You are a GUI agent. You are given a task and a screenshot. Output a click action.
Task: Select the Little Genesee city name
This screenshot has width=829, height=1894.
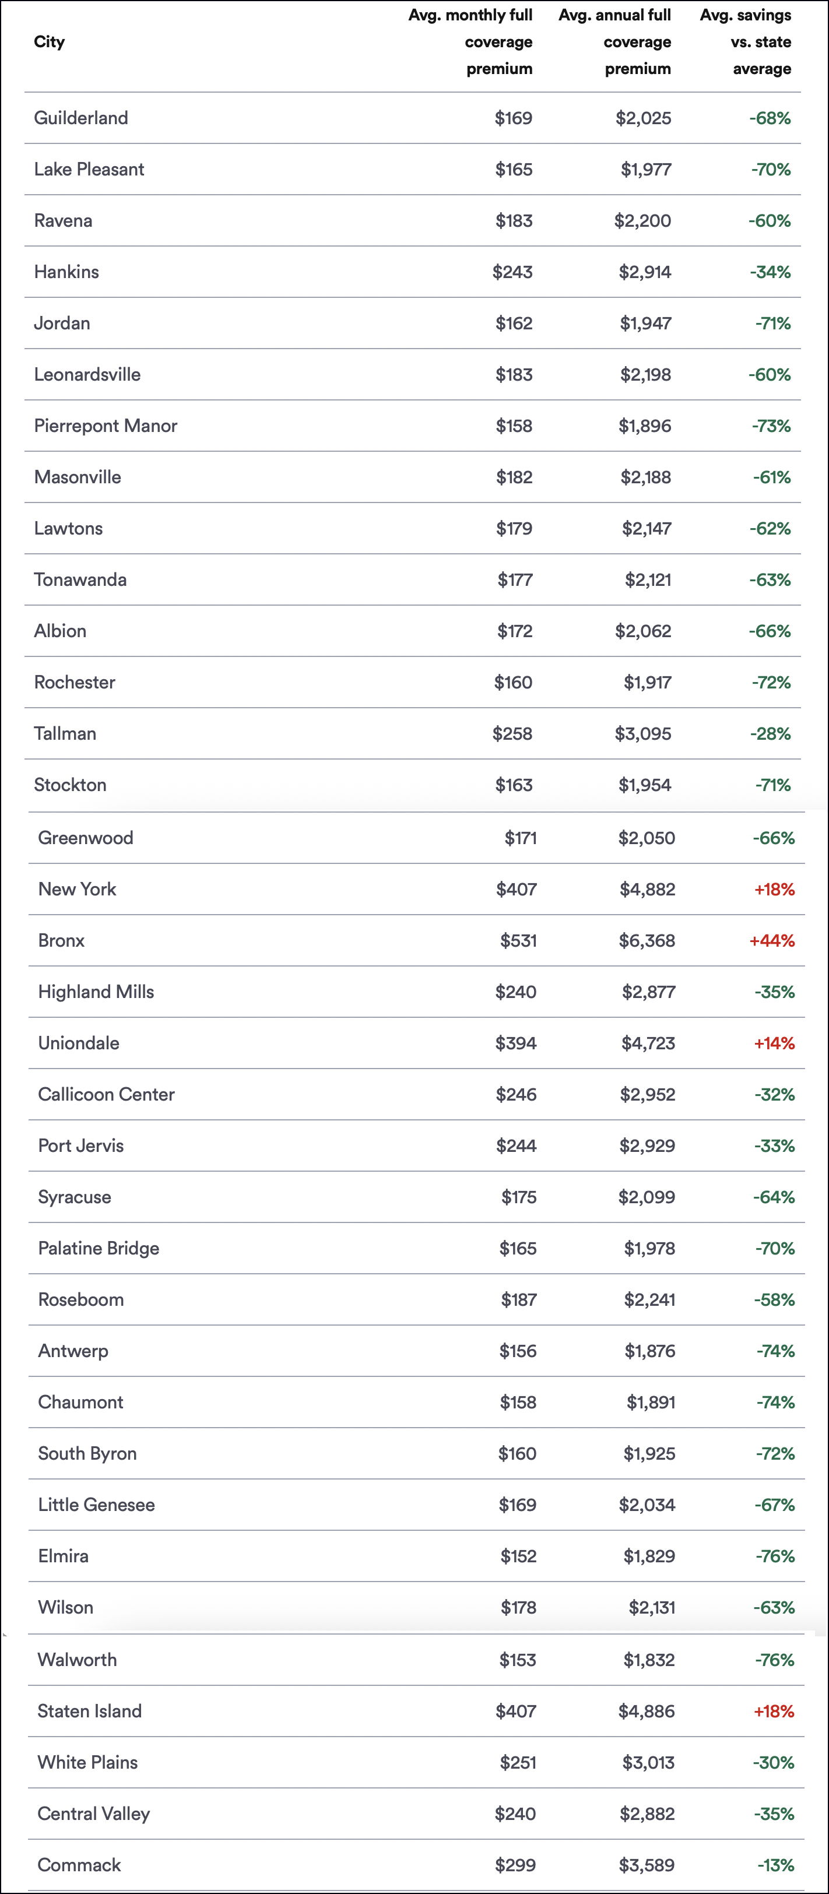pyautogui.click(x=96, y=1505)
